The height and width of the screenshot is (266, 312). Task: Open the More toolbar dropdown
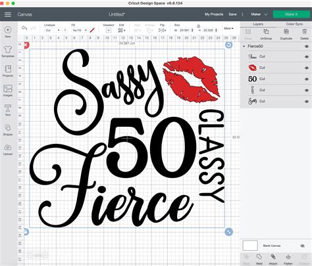coord(228,28)
